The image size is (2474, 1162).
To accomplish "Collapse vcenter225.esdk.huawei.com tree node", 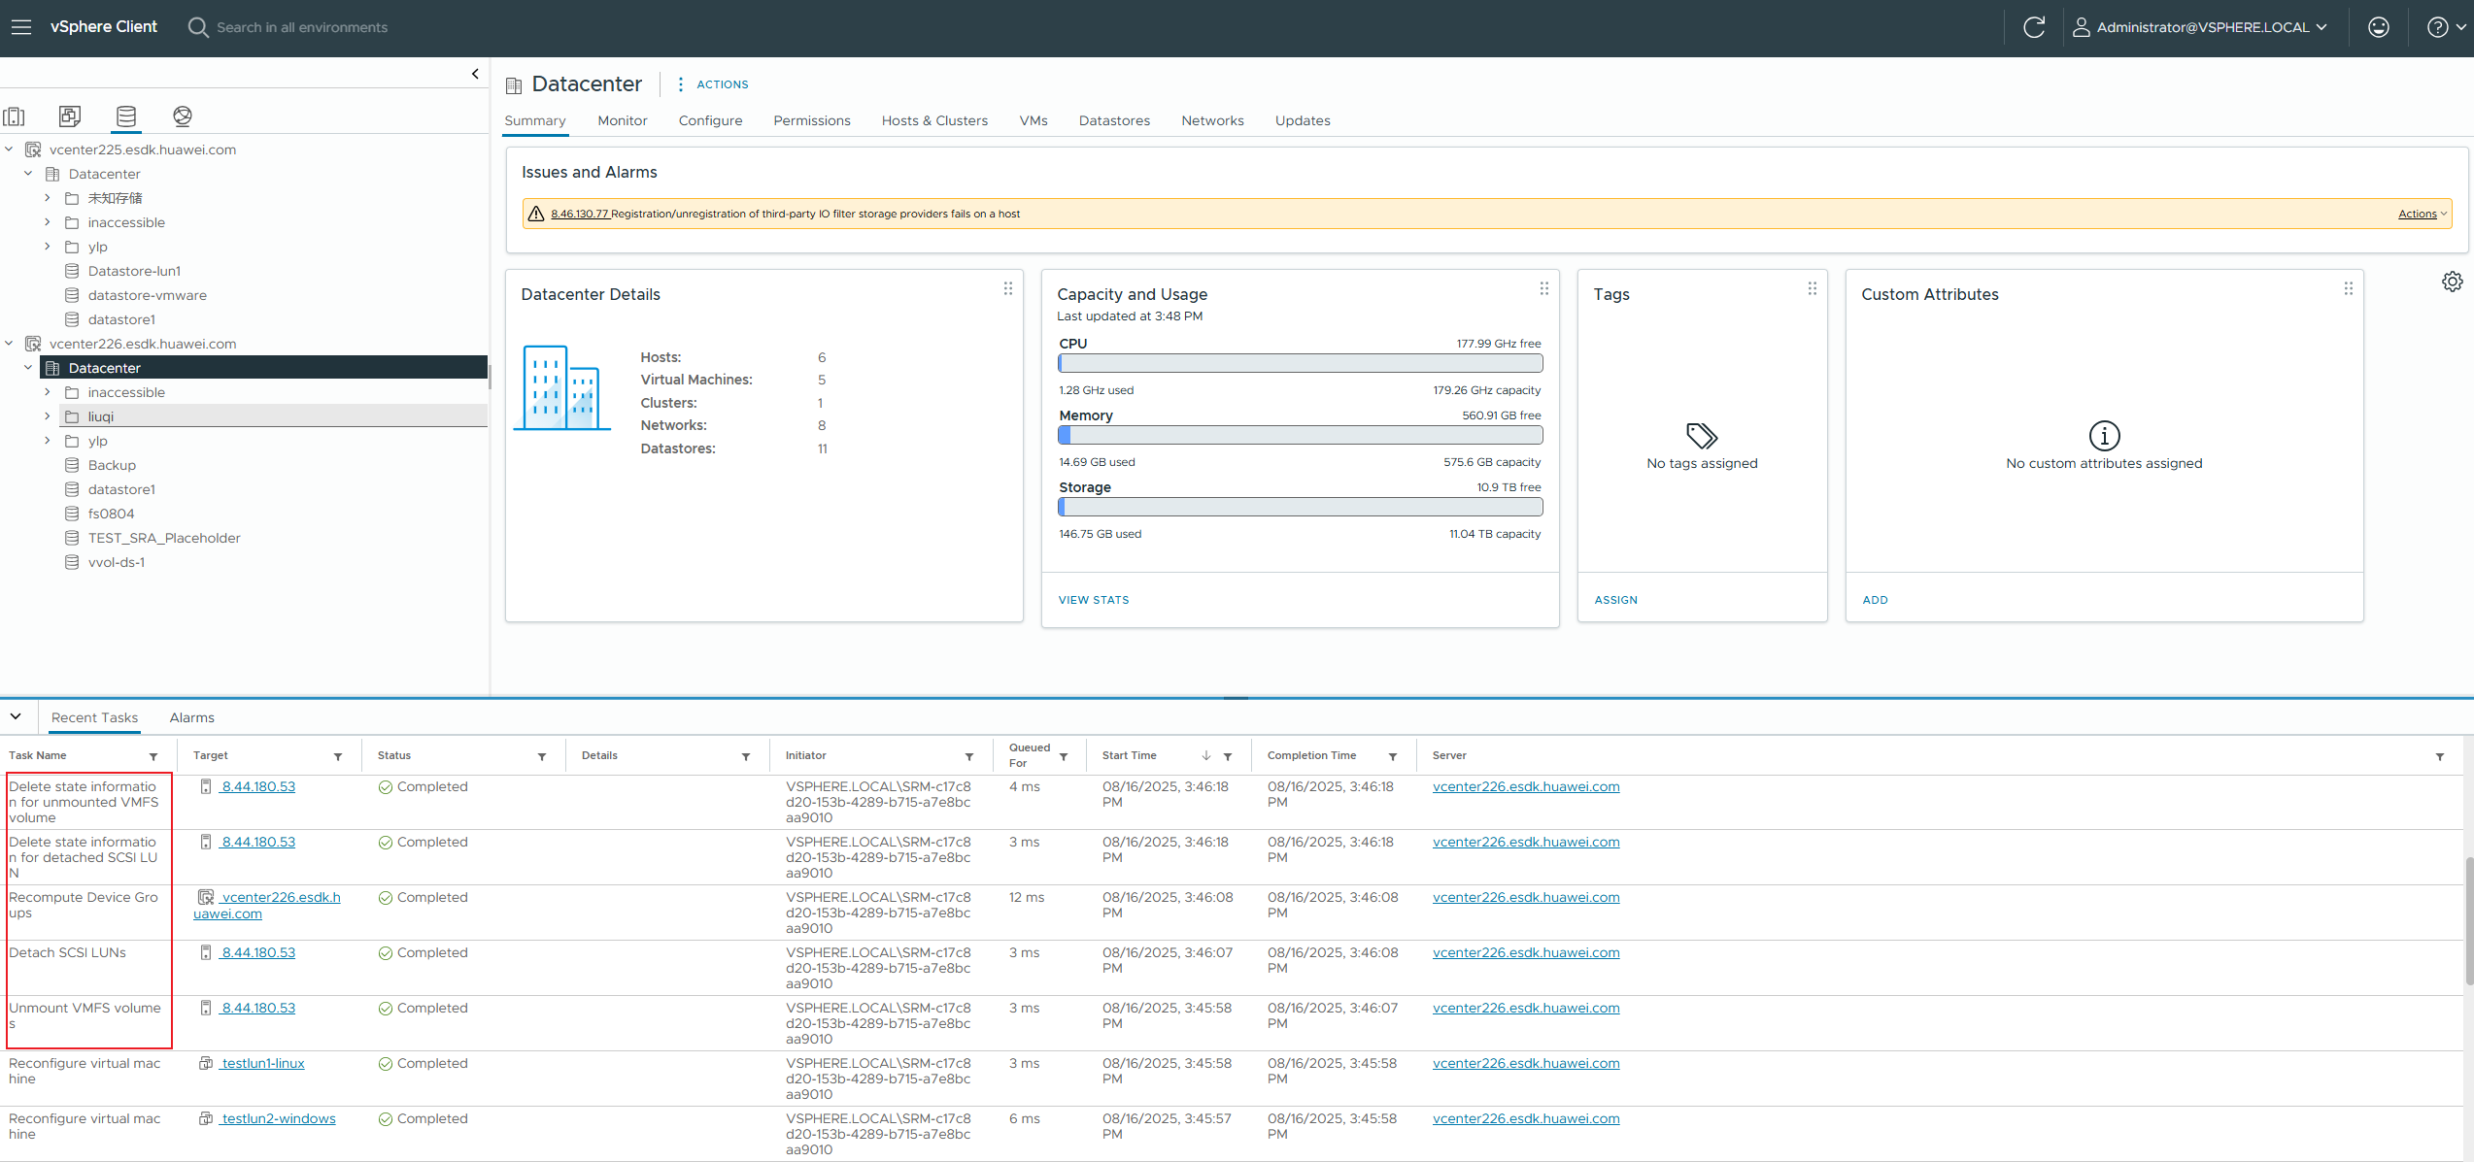I will click(x=9, y=149).
